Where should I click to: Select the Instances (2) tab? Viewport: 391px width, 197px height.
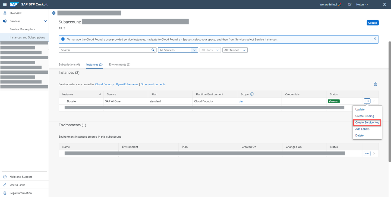94,64
